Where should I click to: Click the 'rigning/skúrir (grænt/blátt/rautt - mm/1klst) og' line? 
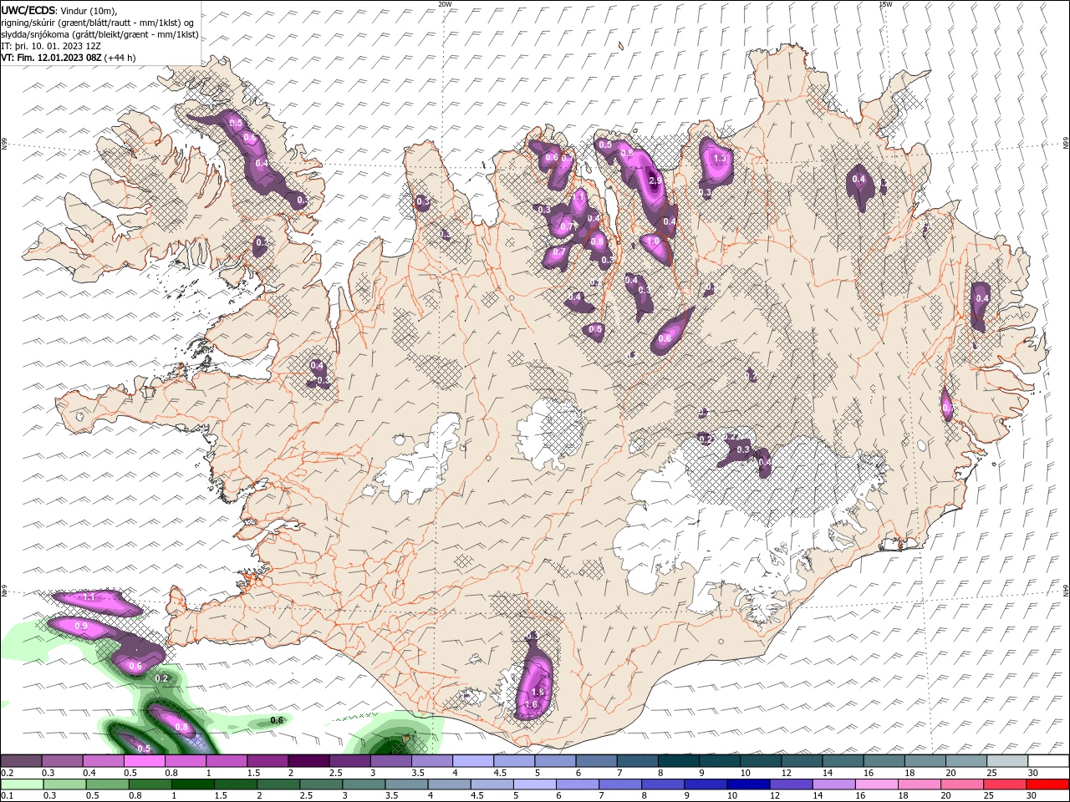[98, 23]
